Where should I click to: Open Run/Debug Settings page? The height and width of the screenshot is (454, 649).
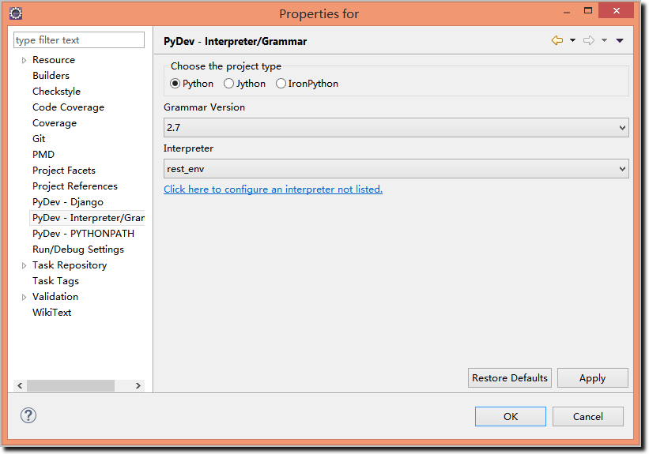coord(78,250)
